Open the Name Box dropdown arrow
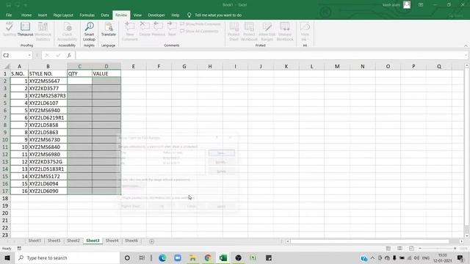470x264 pixels. 29,55
